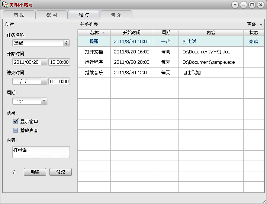Click the start time field 10:00:00

pos(59,62)
